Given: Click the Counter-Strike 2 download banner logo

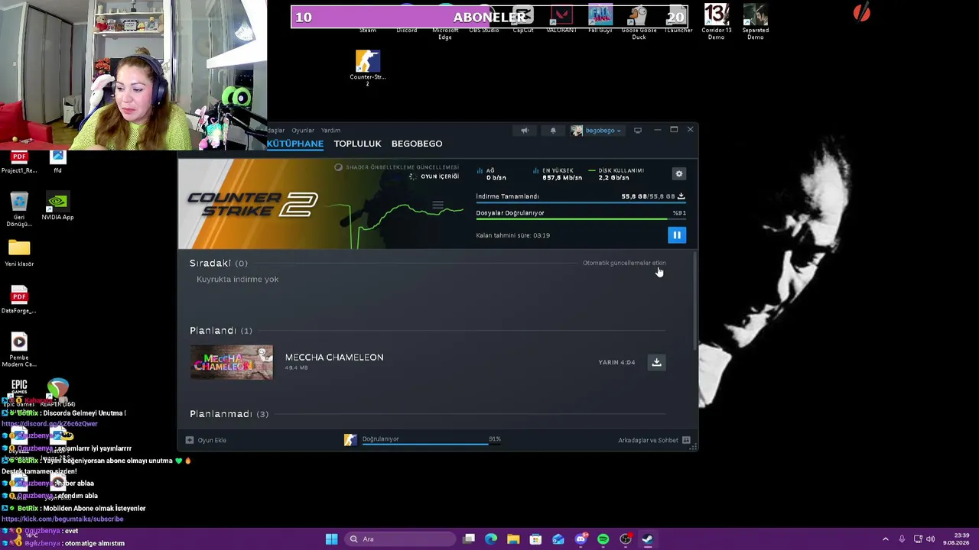Looking at the screenshot, I should [252, 205].
